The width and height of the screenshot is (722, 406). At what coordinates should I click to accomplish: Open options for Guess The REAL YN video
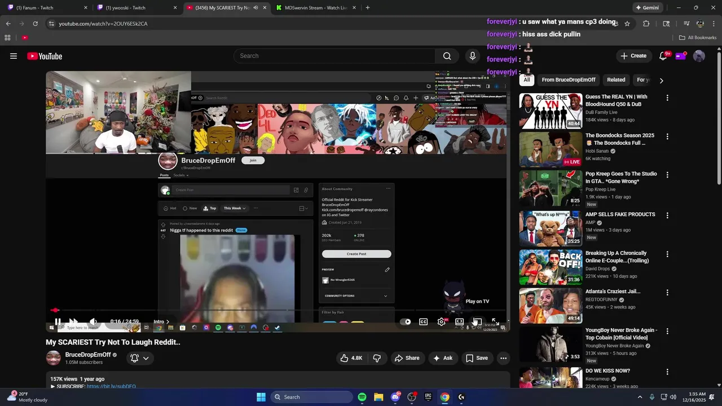[x=667, y=98]
